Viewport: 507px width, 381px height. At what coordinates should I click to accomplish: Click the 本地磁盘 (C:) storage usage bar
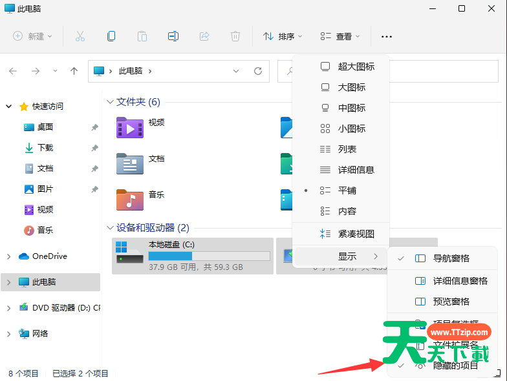(x=209, y=256)
